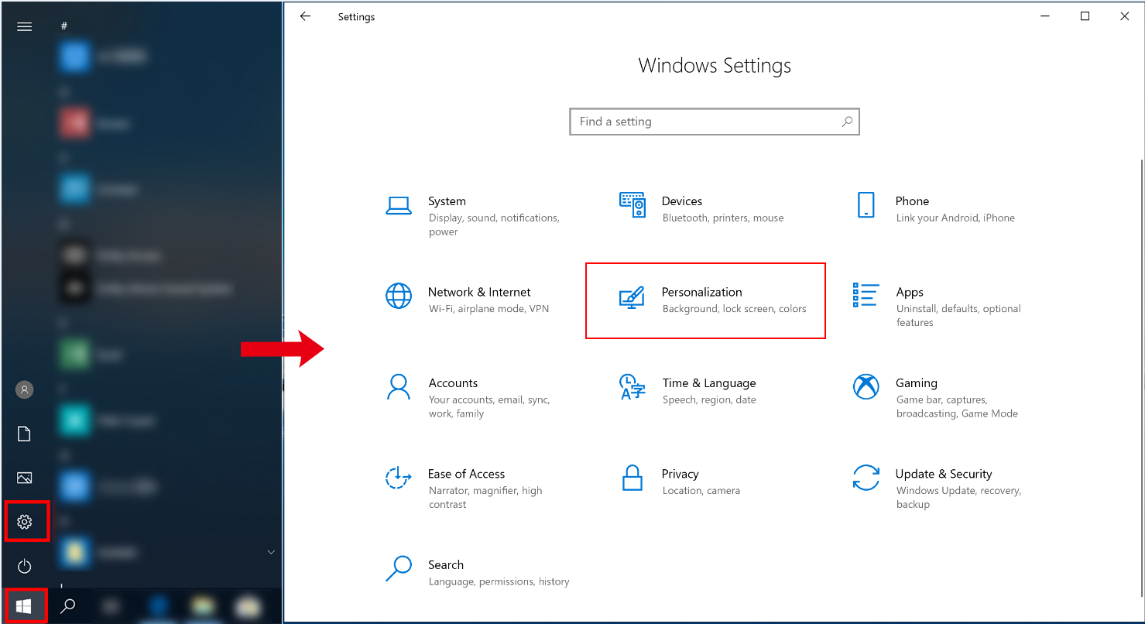The height and width of the screenshot is (624, 1145).
Task: Open Documents from the Start menu sidebar
Action: (x=24, y=434)
